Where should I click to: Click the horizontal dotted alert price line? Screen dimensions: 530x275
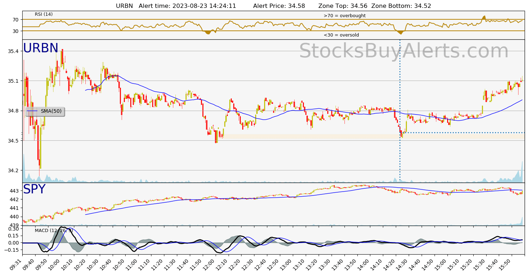463,133
